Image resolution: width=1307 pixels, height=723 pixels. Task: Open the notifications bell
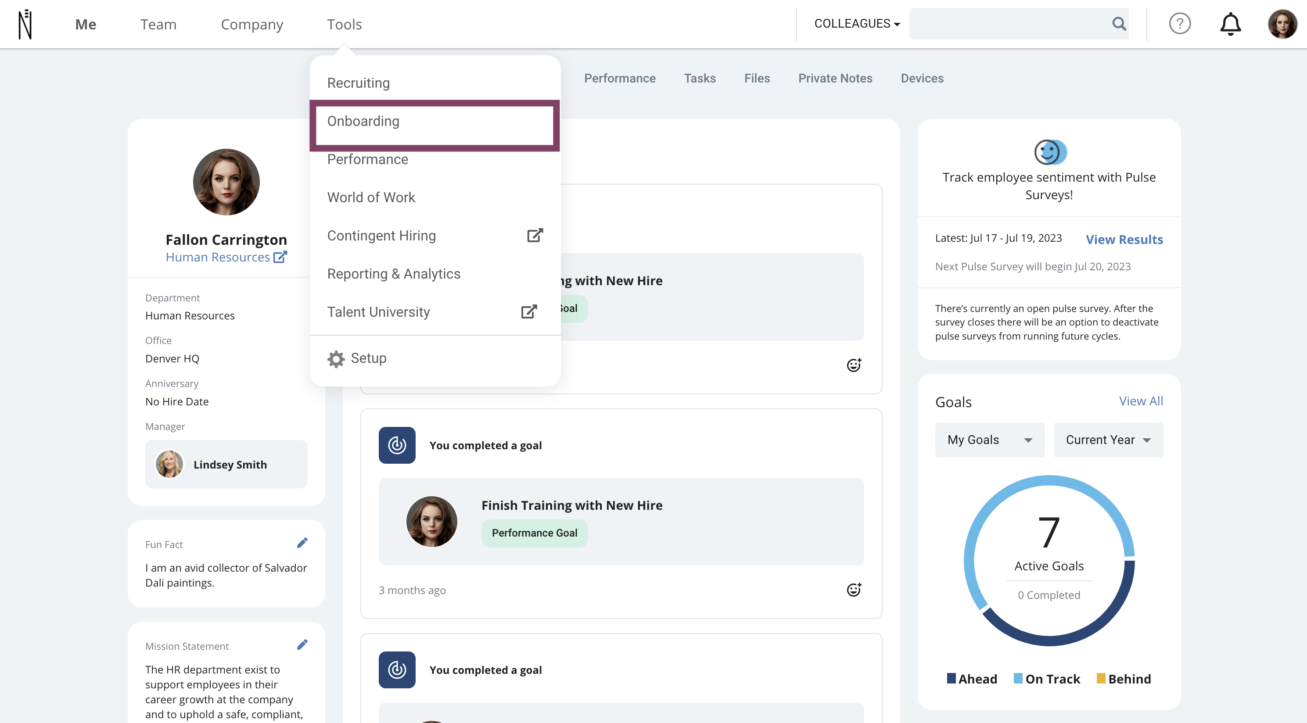[x=1230, y=24]
